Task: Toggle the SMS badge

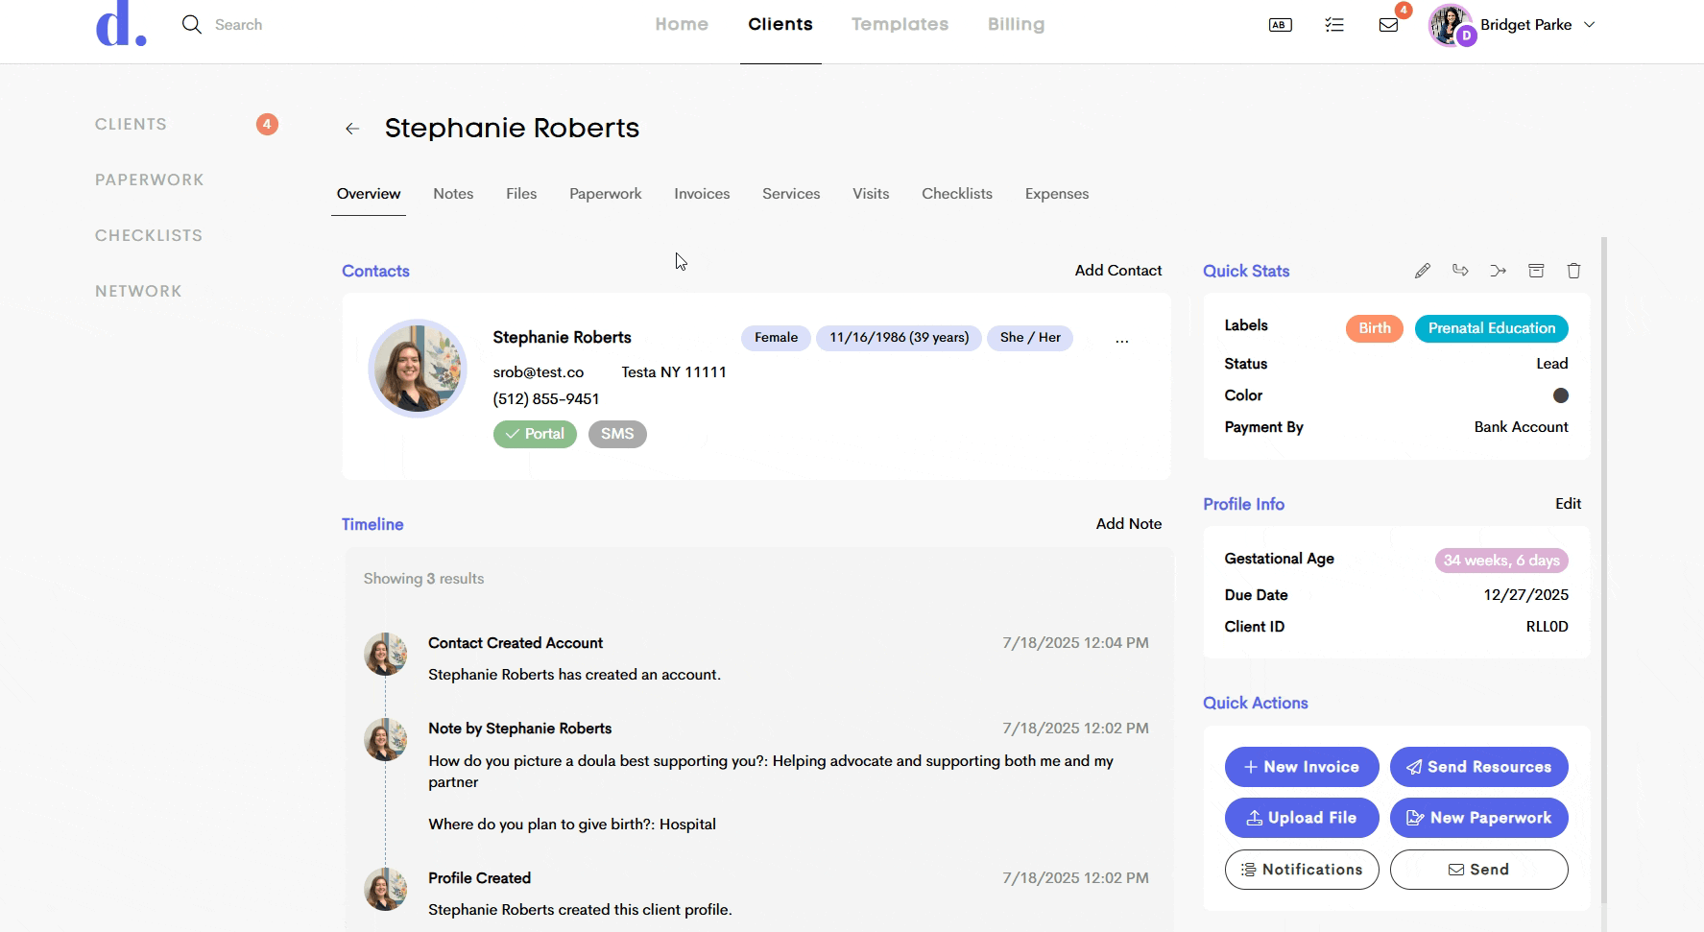Action: pyautogui.click(x=617, y=434)
